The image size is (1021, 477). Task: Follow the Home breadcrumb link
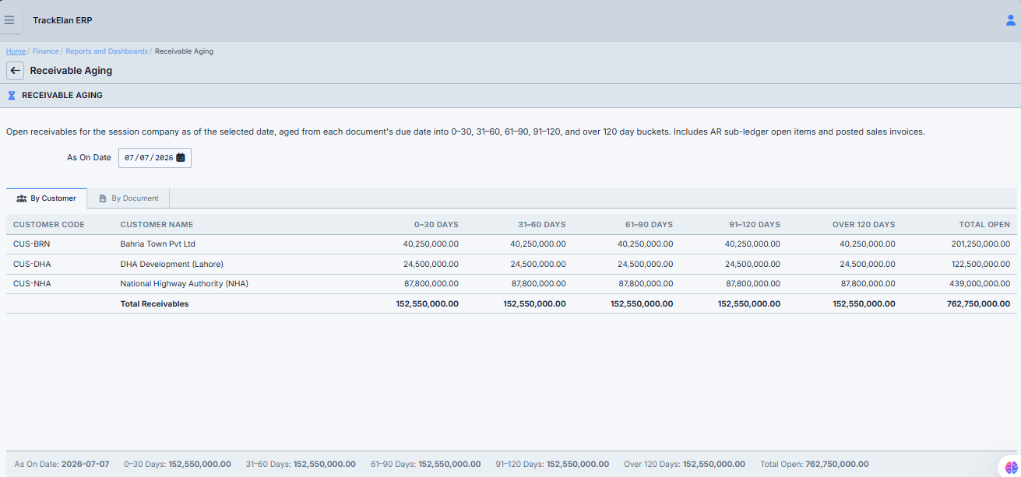[16, 51]
